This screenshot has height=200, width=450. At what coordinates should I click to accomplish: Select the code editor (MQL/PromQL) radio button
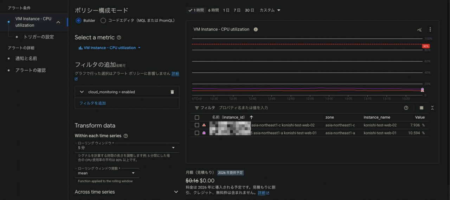coord(103,21)
